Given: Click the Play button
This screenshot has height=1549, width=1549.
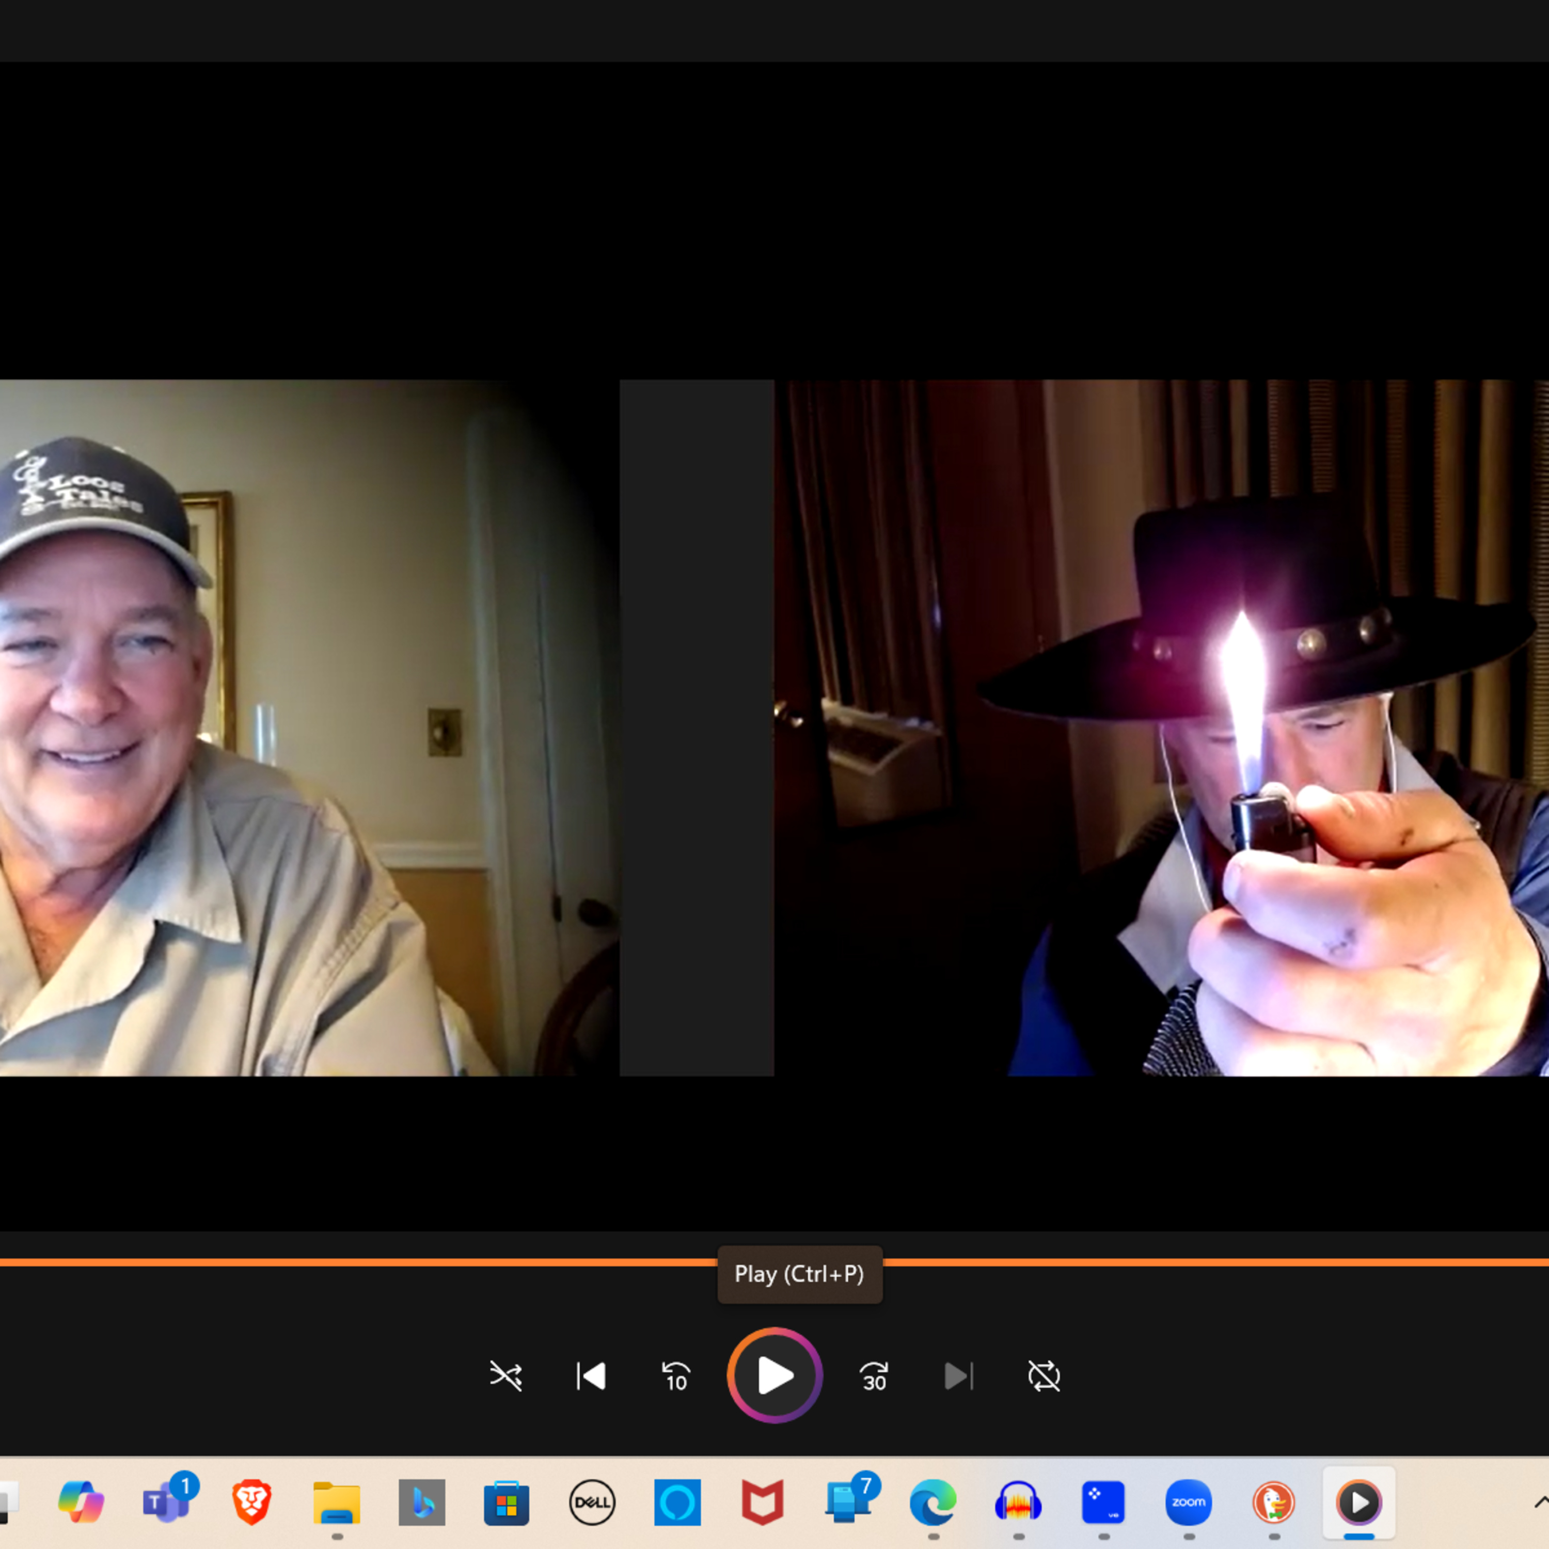Looking at the screenshot, I should click(x=773, y=1376).
